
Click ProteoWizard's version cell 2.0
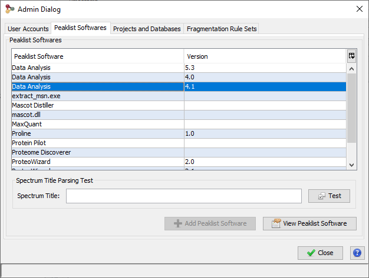265,162
